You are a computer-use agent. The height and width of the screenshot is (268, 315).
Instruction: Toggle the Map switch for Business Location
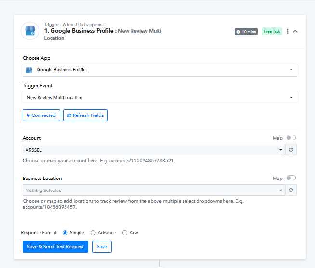(x=291, y=178)
